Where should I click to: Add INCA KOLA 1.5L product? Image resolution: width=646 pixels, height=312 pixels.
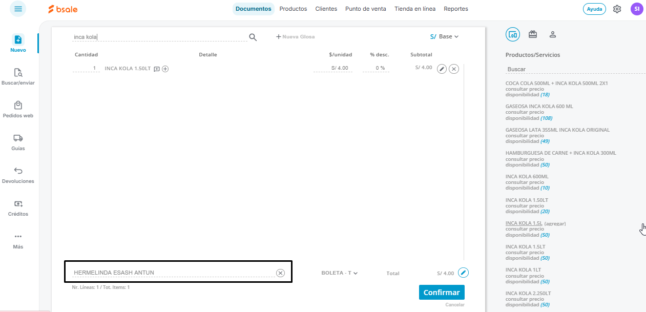click(x=524, y=223)
